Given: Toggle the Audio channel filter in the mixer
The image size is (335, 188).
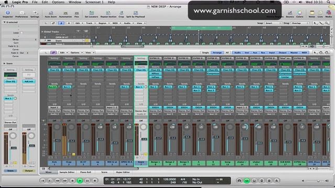Looking at the screenshot, I should point(238,53).
